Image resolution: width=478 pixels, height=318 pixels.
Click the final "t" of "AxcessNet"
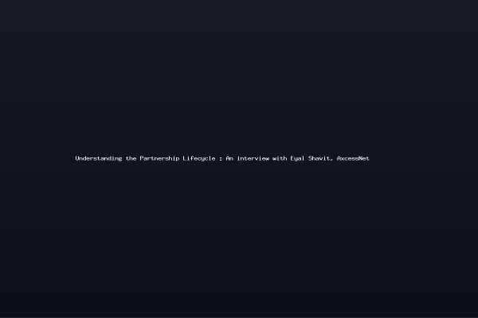(x=367, y=158)
